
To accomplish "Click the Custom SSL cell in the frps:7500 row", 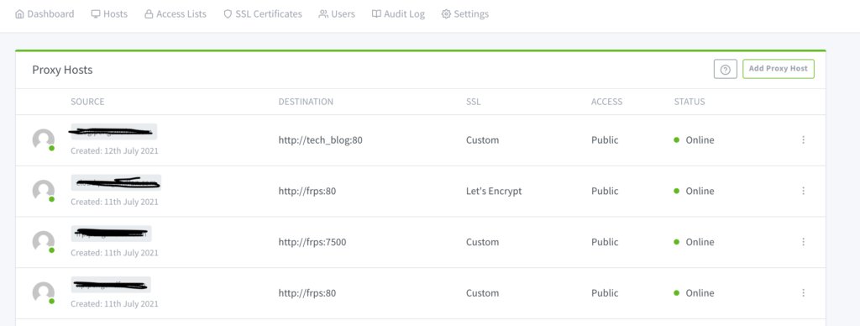I will 483,242.
